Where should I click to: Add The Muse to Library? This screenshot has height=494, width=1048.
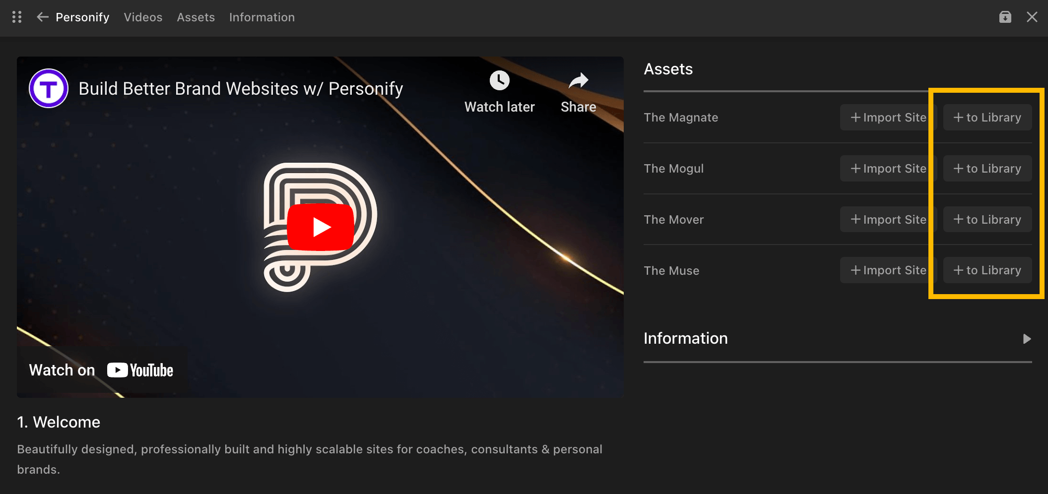987,270
